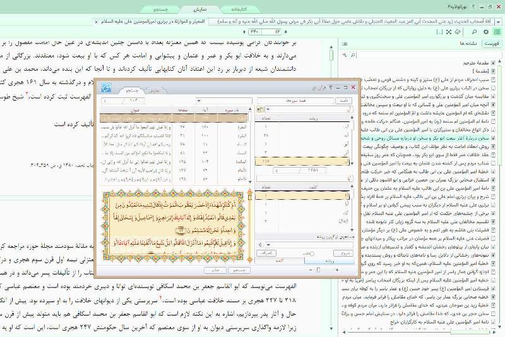The height and width of the screenshot is (337, 505).
Task: Select the کلمه bottom tab in Quran dialog
Action: [280, 261]
